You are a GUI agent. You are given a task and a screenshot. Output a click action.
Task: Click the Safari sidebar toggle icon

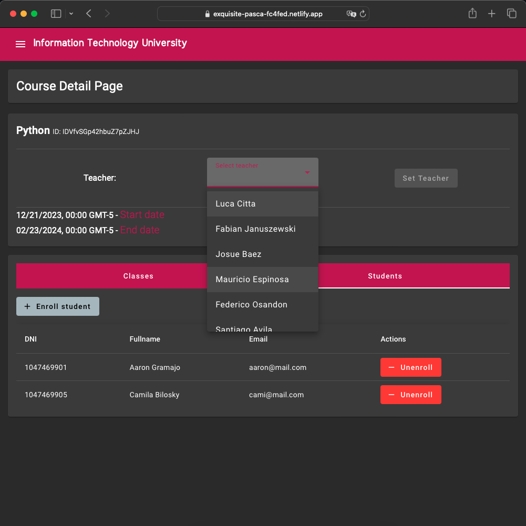[56, 14]
